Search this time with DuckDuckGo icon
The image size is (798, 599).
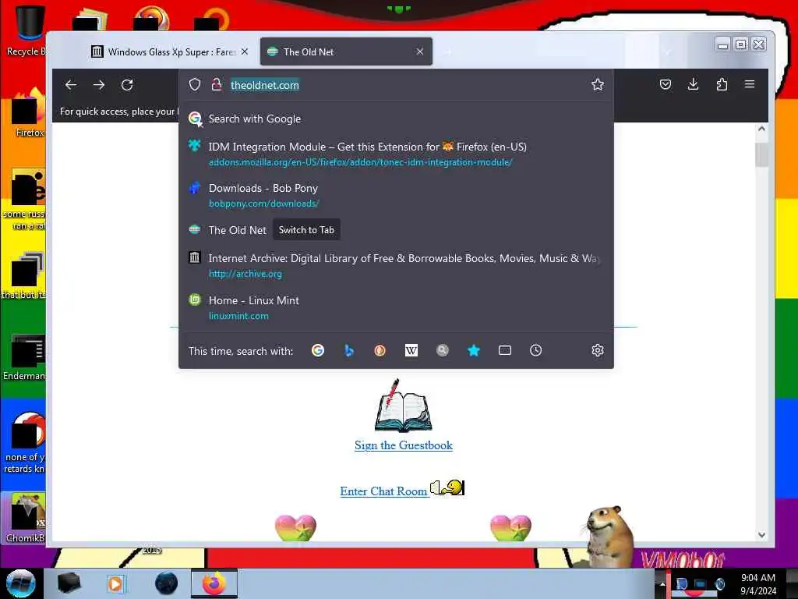[x=380, y=350]
